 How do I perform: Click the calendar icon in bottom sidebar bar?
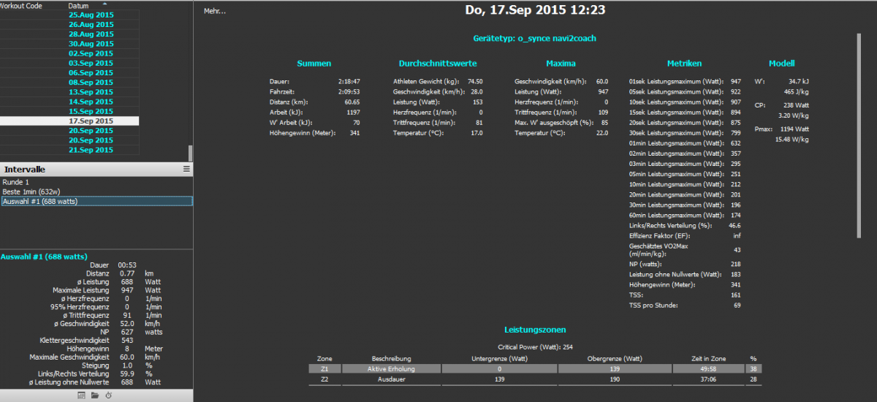82,395
